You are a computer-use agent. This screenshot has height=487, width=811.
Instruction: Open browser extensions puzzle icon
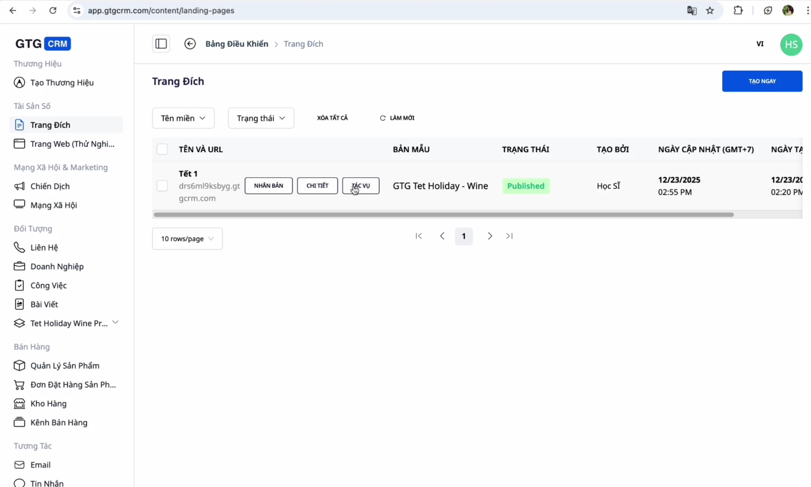tap(738, 10)
